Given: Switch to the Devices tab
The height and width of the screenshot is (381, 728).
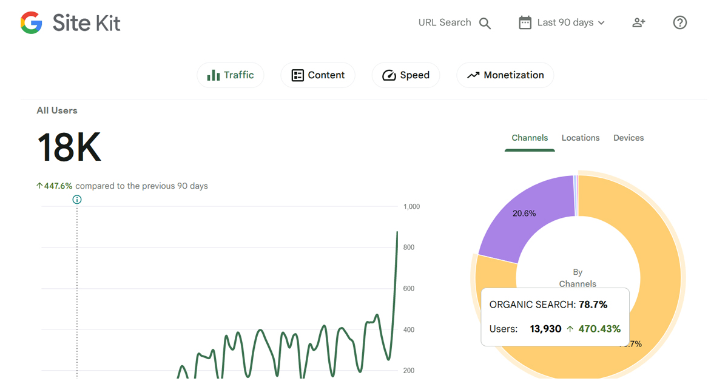Looking at the screenshot, I should pyautogui.click(x=628, y=138).
